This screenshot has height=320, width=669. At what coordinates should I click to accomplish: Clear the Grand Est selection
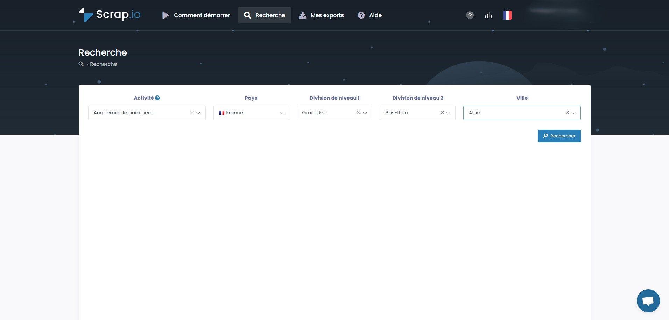pos(359,113)
